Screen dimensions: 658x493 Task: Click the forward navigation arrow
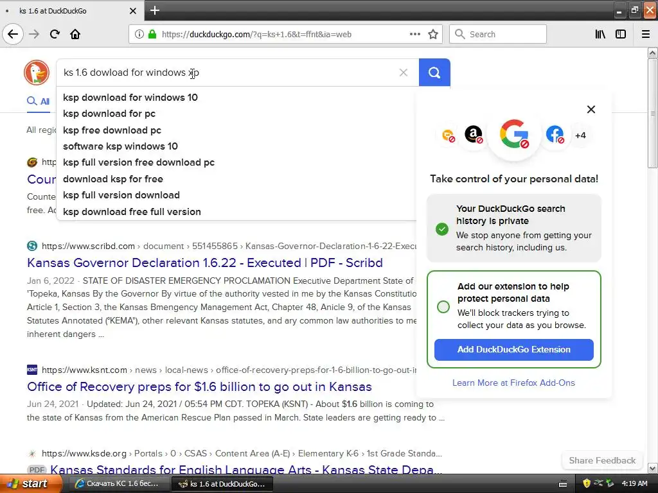pyautogui.click(x=34, y=34)
